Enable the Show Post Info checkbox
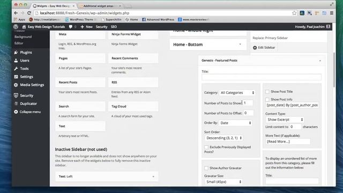 pyautogui.click(x=267, y=100)
